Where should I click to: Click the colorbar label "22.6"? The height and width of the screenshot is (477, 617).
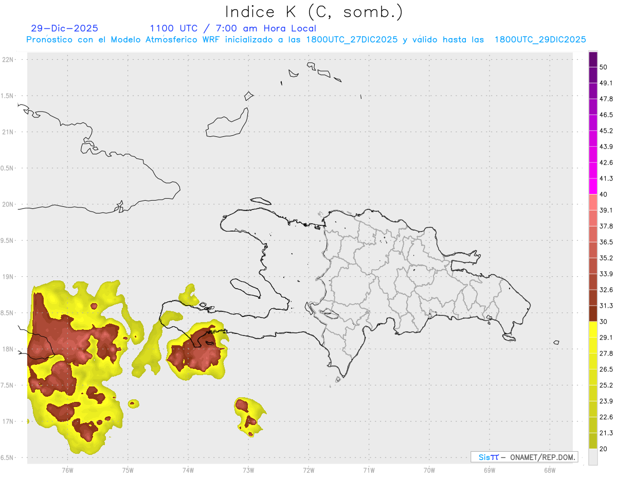[x=606, y=417]
